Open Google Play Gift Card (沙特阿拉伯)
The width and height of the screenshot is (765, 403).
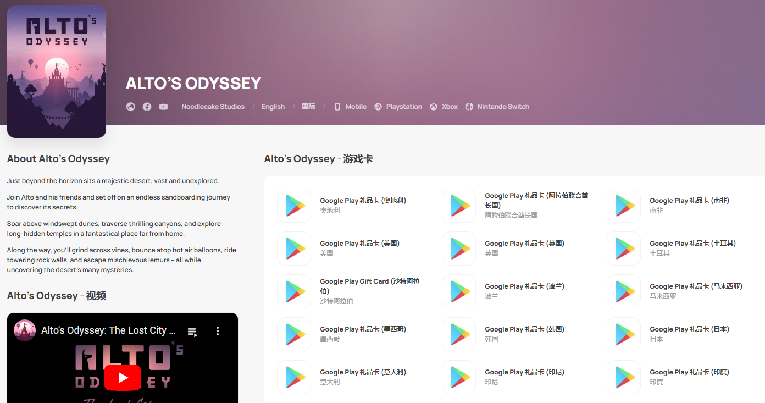tap(370, 286)
